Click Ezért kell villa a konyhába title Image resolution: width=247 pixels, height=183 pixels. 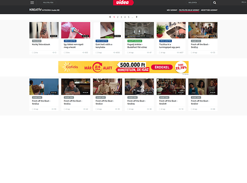(104, 46)
